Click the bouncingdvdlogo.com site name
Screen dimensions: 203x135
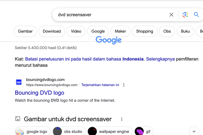(x=45, y=80)
